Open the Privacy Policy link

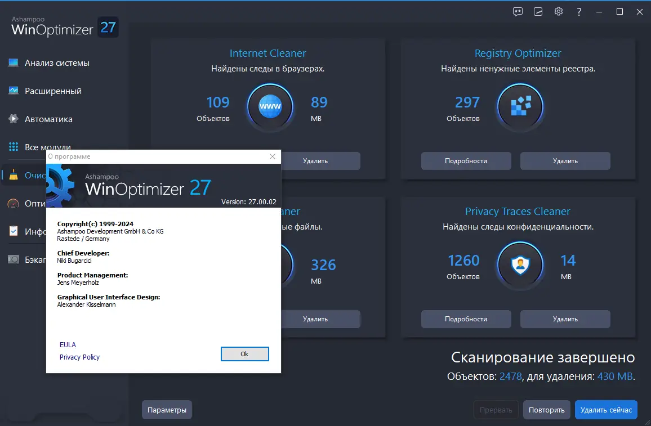[x=80, y=357]
